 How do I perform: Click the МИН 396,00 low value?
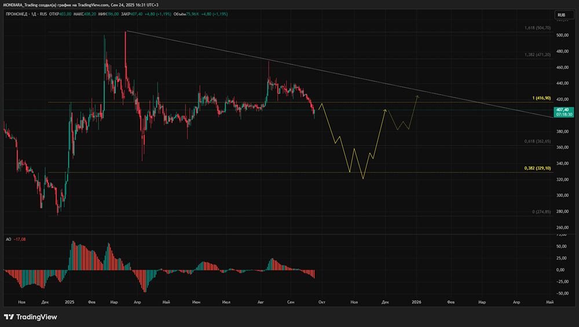(109, 14)
